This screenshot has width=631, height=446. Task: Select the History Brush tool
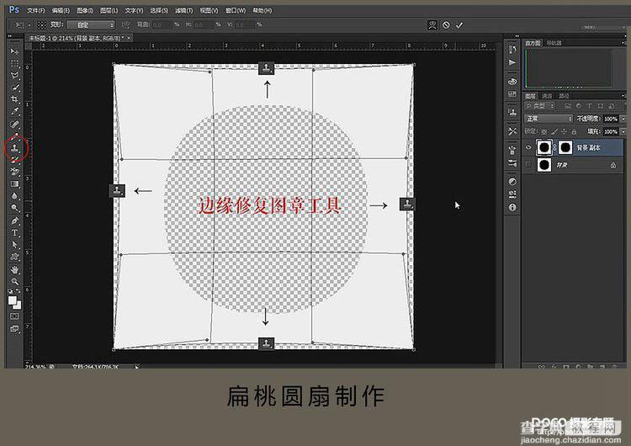point(14,160)
